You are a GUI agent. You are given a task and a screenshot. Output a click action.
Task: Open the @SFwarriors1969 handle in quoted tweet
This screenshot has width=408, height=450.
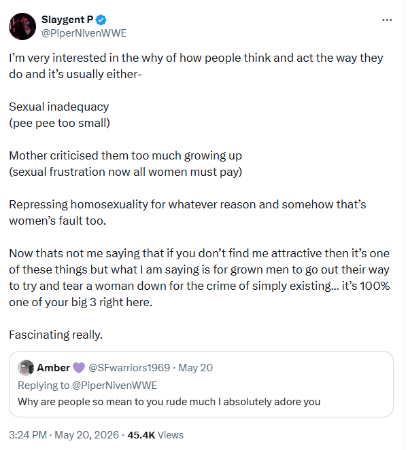[x=129, y=368]
